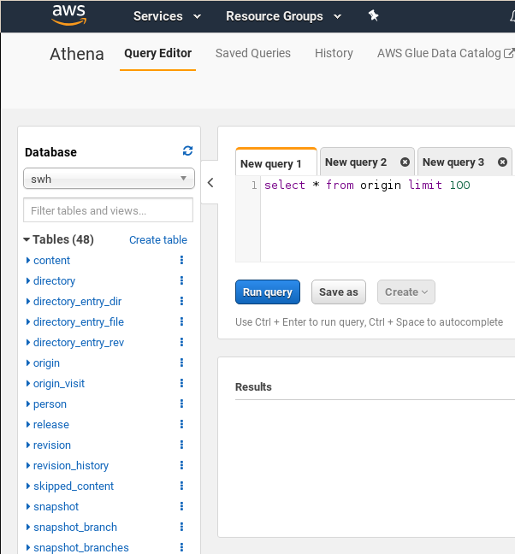The width and height of the screenshot is (515, 554).
Task: Click the revision_history table name
Action: (71, 466)
